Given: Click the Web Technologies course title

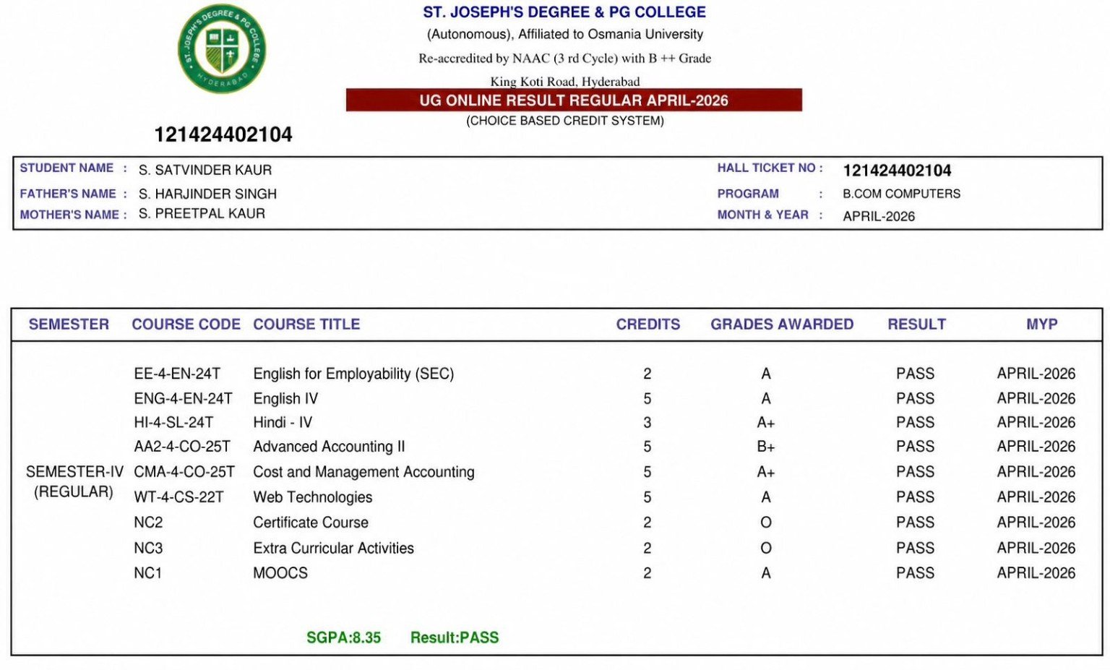Looking at the screenshot, I should click(312, 497).
